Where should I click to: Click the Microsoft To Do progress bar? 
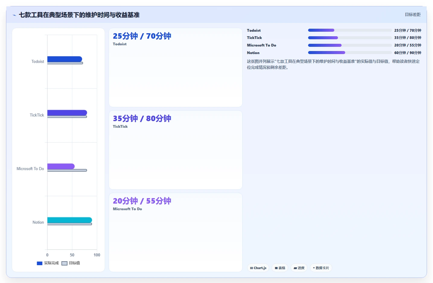click(350, 45)
